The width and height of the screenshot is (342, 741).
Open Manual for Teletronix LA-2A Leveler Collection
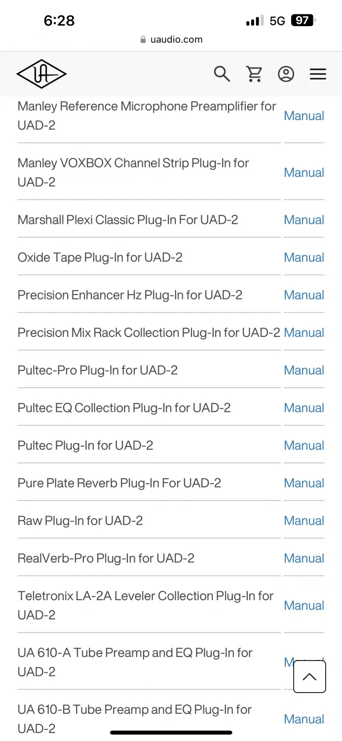click(304, 605)
